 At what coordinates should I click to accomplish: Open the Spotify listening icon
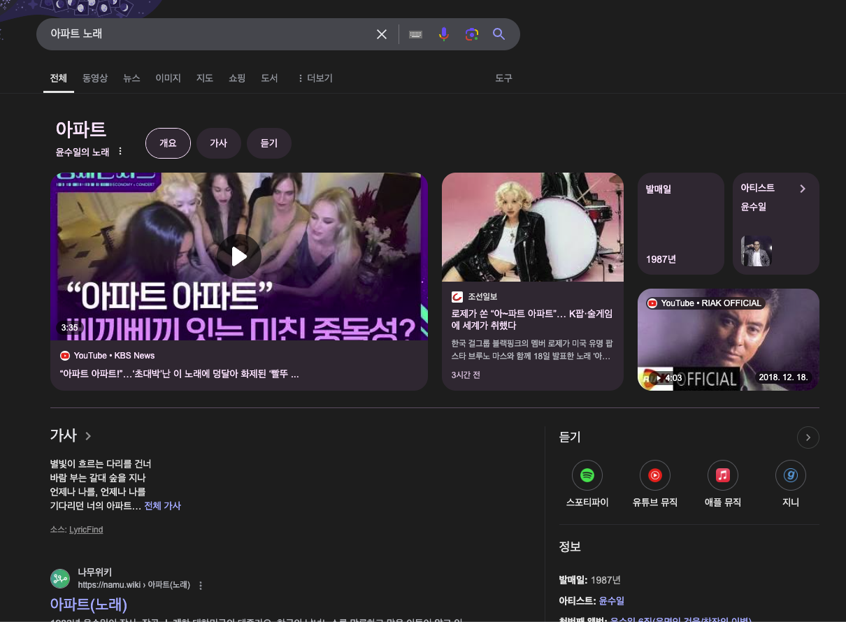pyautogui.click(x=587, y=475)
